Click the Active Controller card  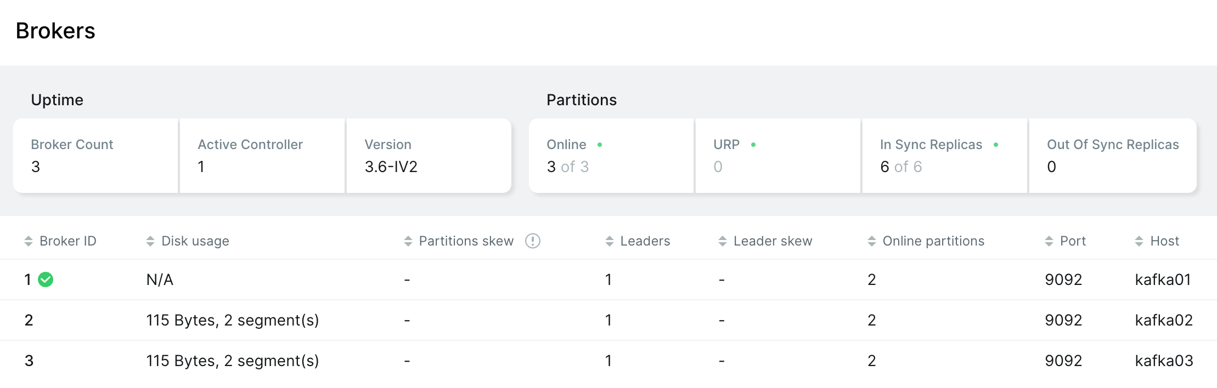point(262,156)
